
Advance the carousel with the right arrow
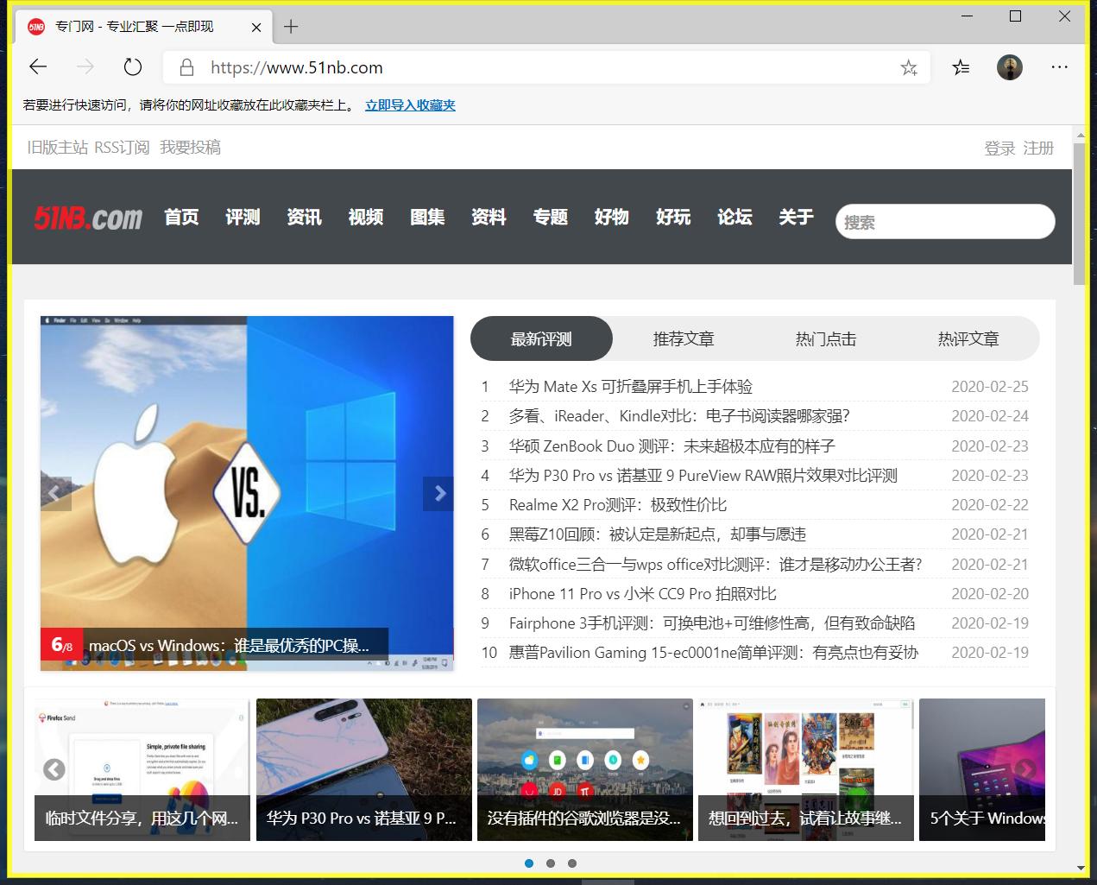coord(439,493)
